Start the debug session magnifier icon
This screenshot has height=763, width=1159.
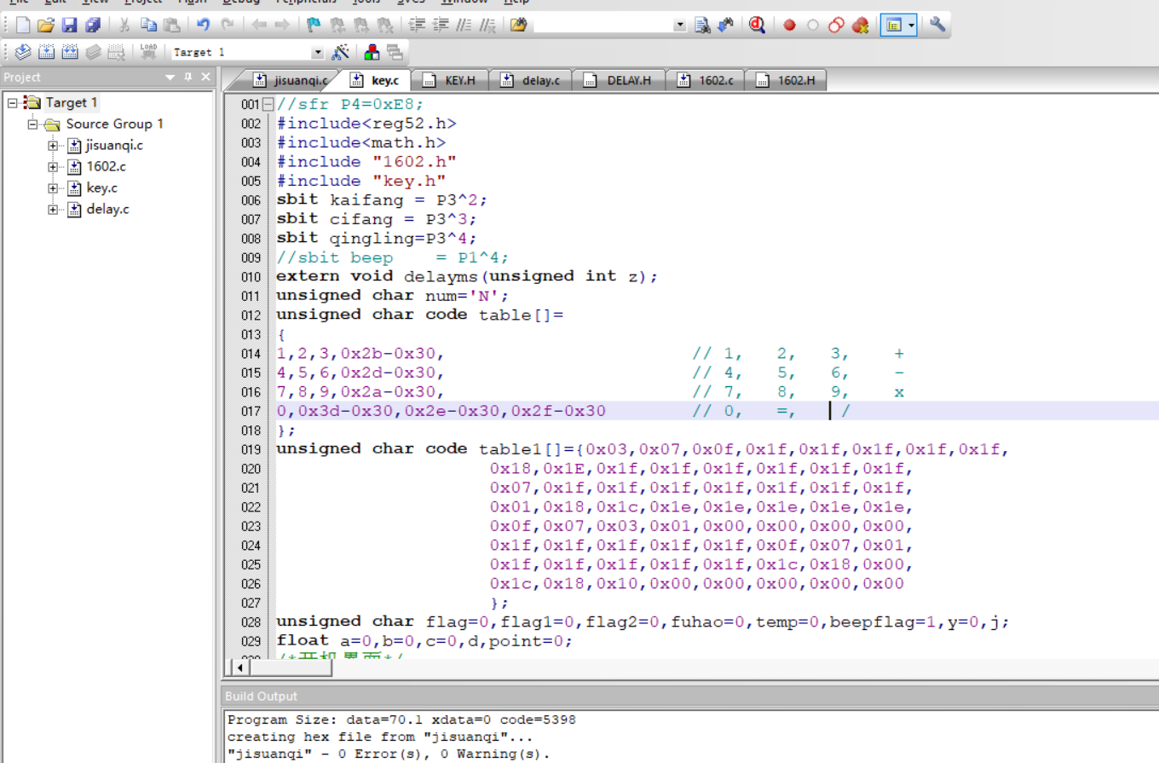[x=757, y=26]
